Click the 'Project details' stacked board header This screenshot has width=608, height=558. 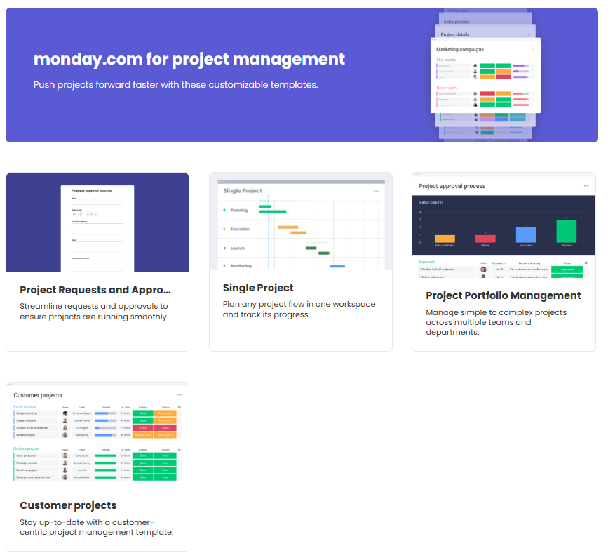455,34
